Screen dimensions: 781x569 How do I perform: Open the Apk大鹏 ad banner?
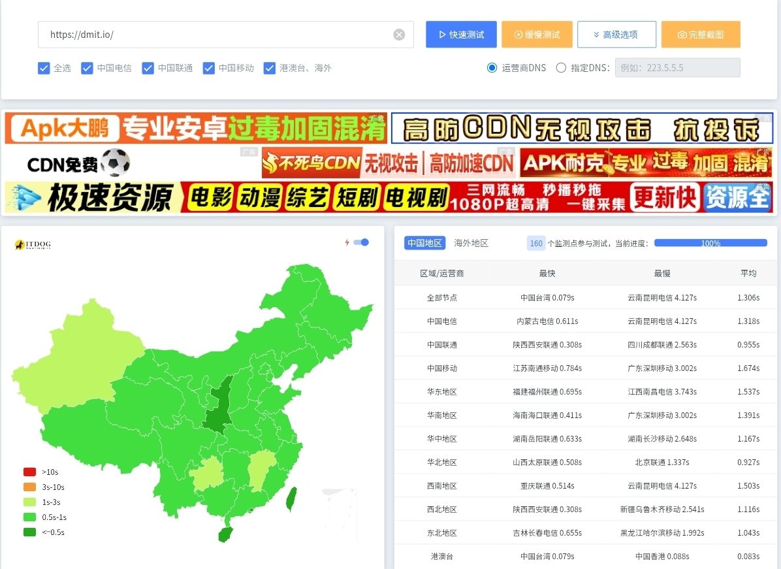[x=196, y=128]
